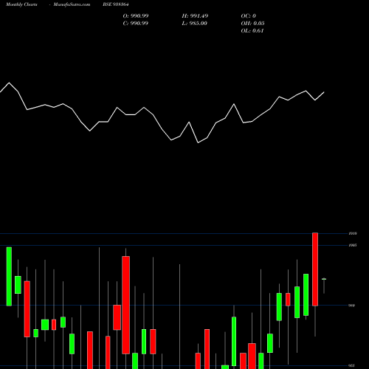This screenshot has width=369, height=369.
Task: Click the 'OH: 0.05' value
Action: click(x=252, y=24)
